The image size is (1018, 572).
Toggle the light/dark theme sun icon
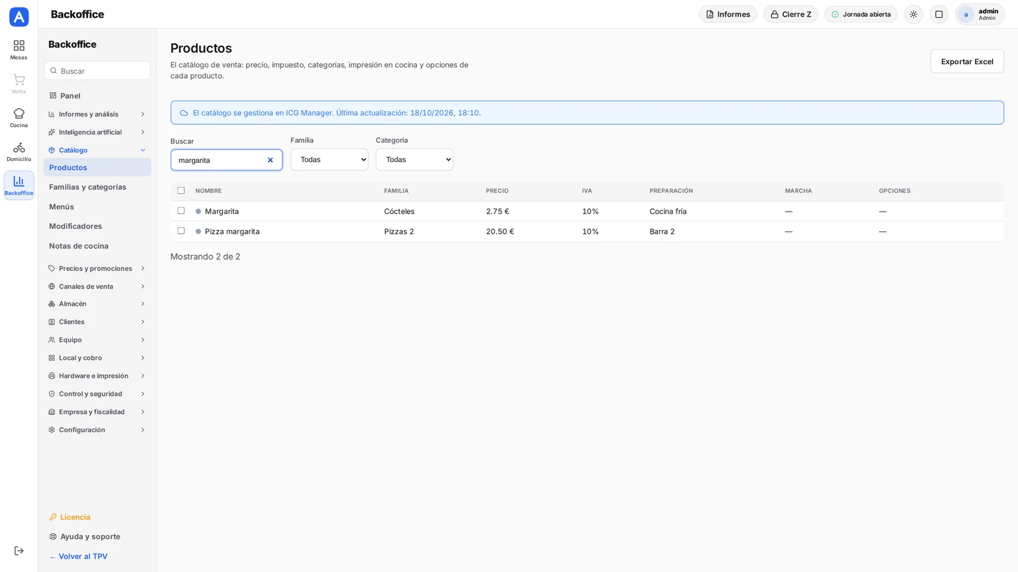coord(914,14)
